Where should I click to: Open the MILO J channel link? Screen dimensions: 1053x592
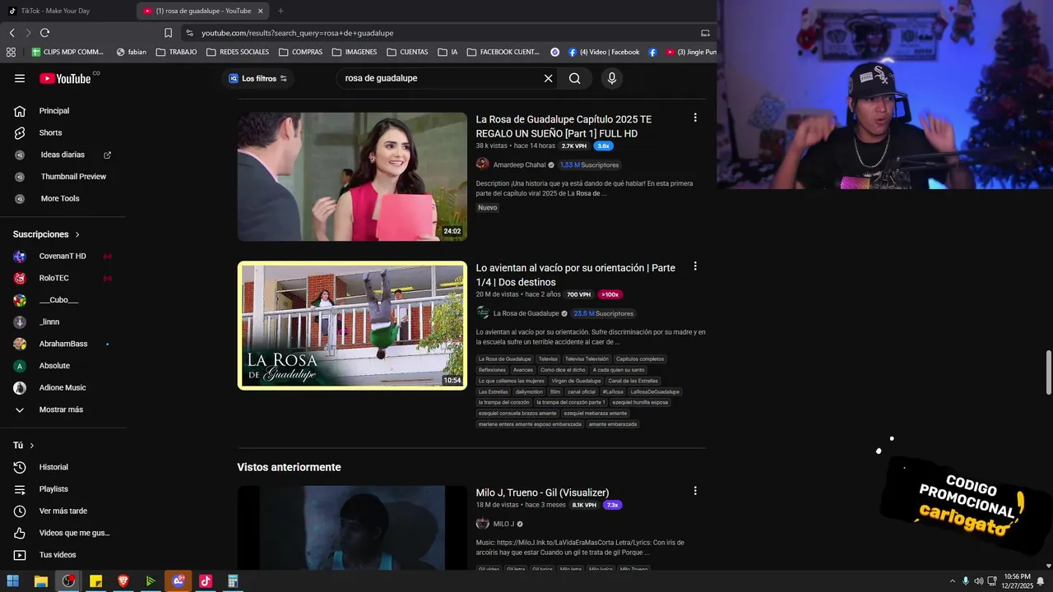(x=503, y=524)
